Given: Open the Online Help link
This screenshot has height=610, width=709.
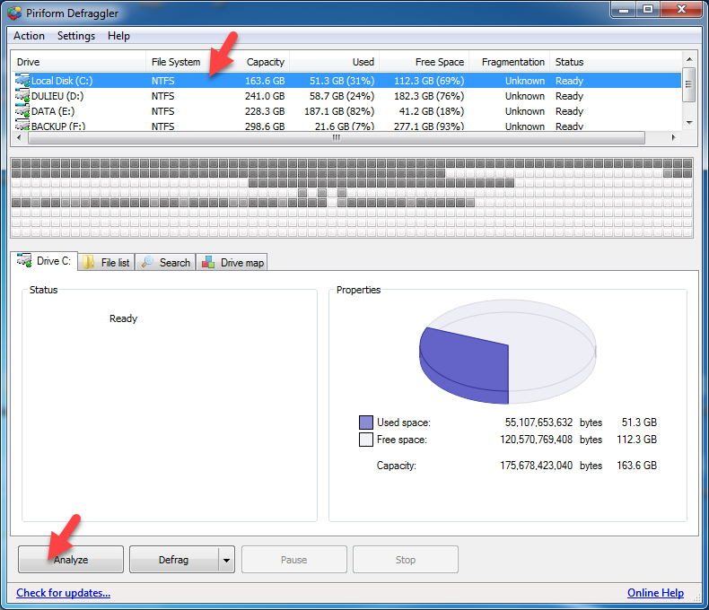Looking at the screenshot, I should point(655,593).
